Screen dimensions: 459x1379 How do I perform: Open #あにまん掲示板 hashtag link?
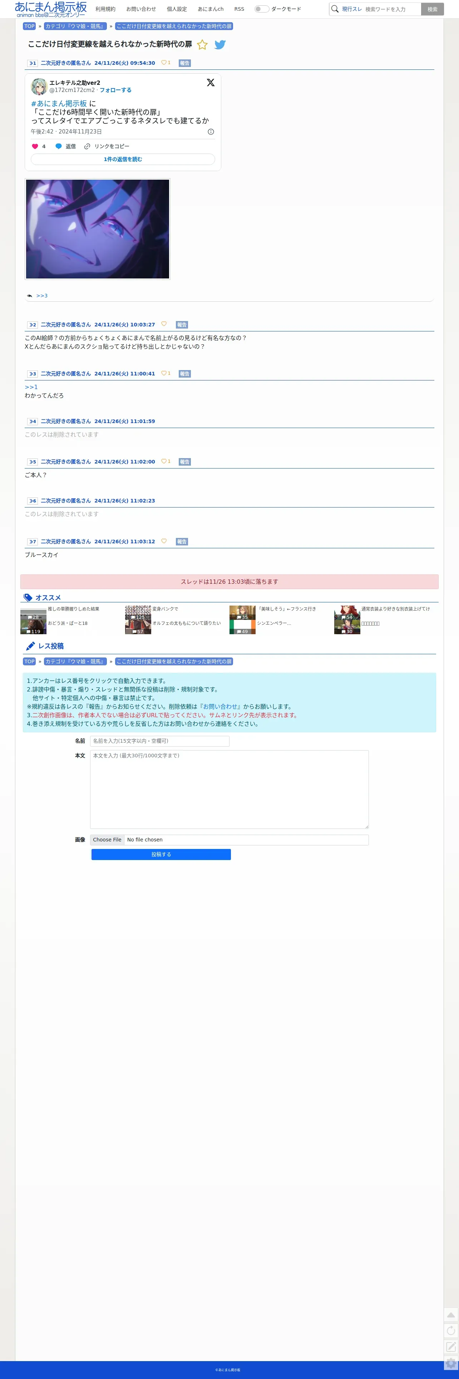tap(59, 103)
